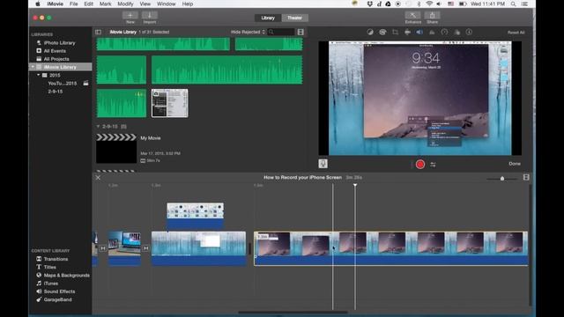Click the filmstrip appearance icon in browser
The image size is (564, 317).
point(301,32)
